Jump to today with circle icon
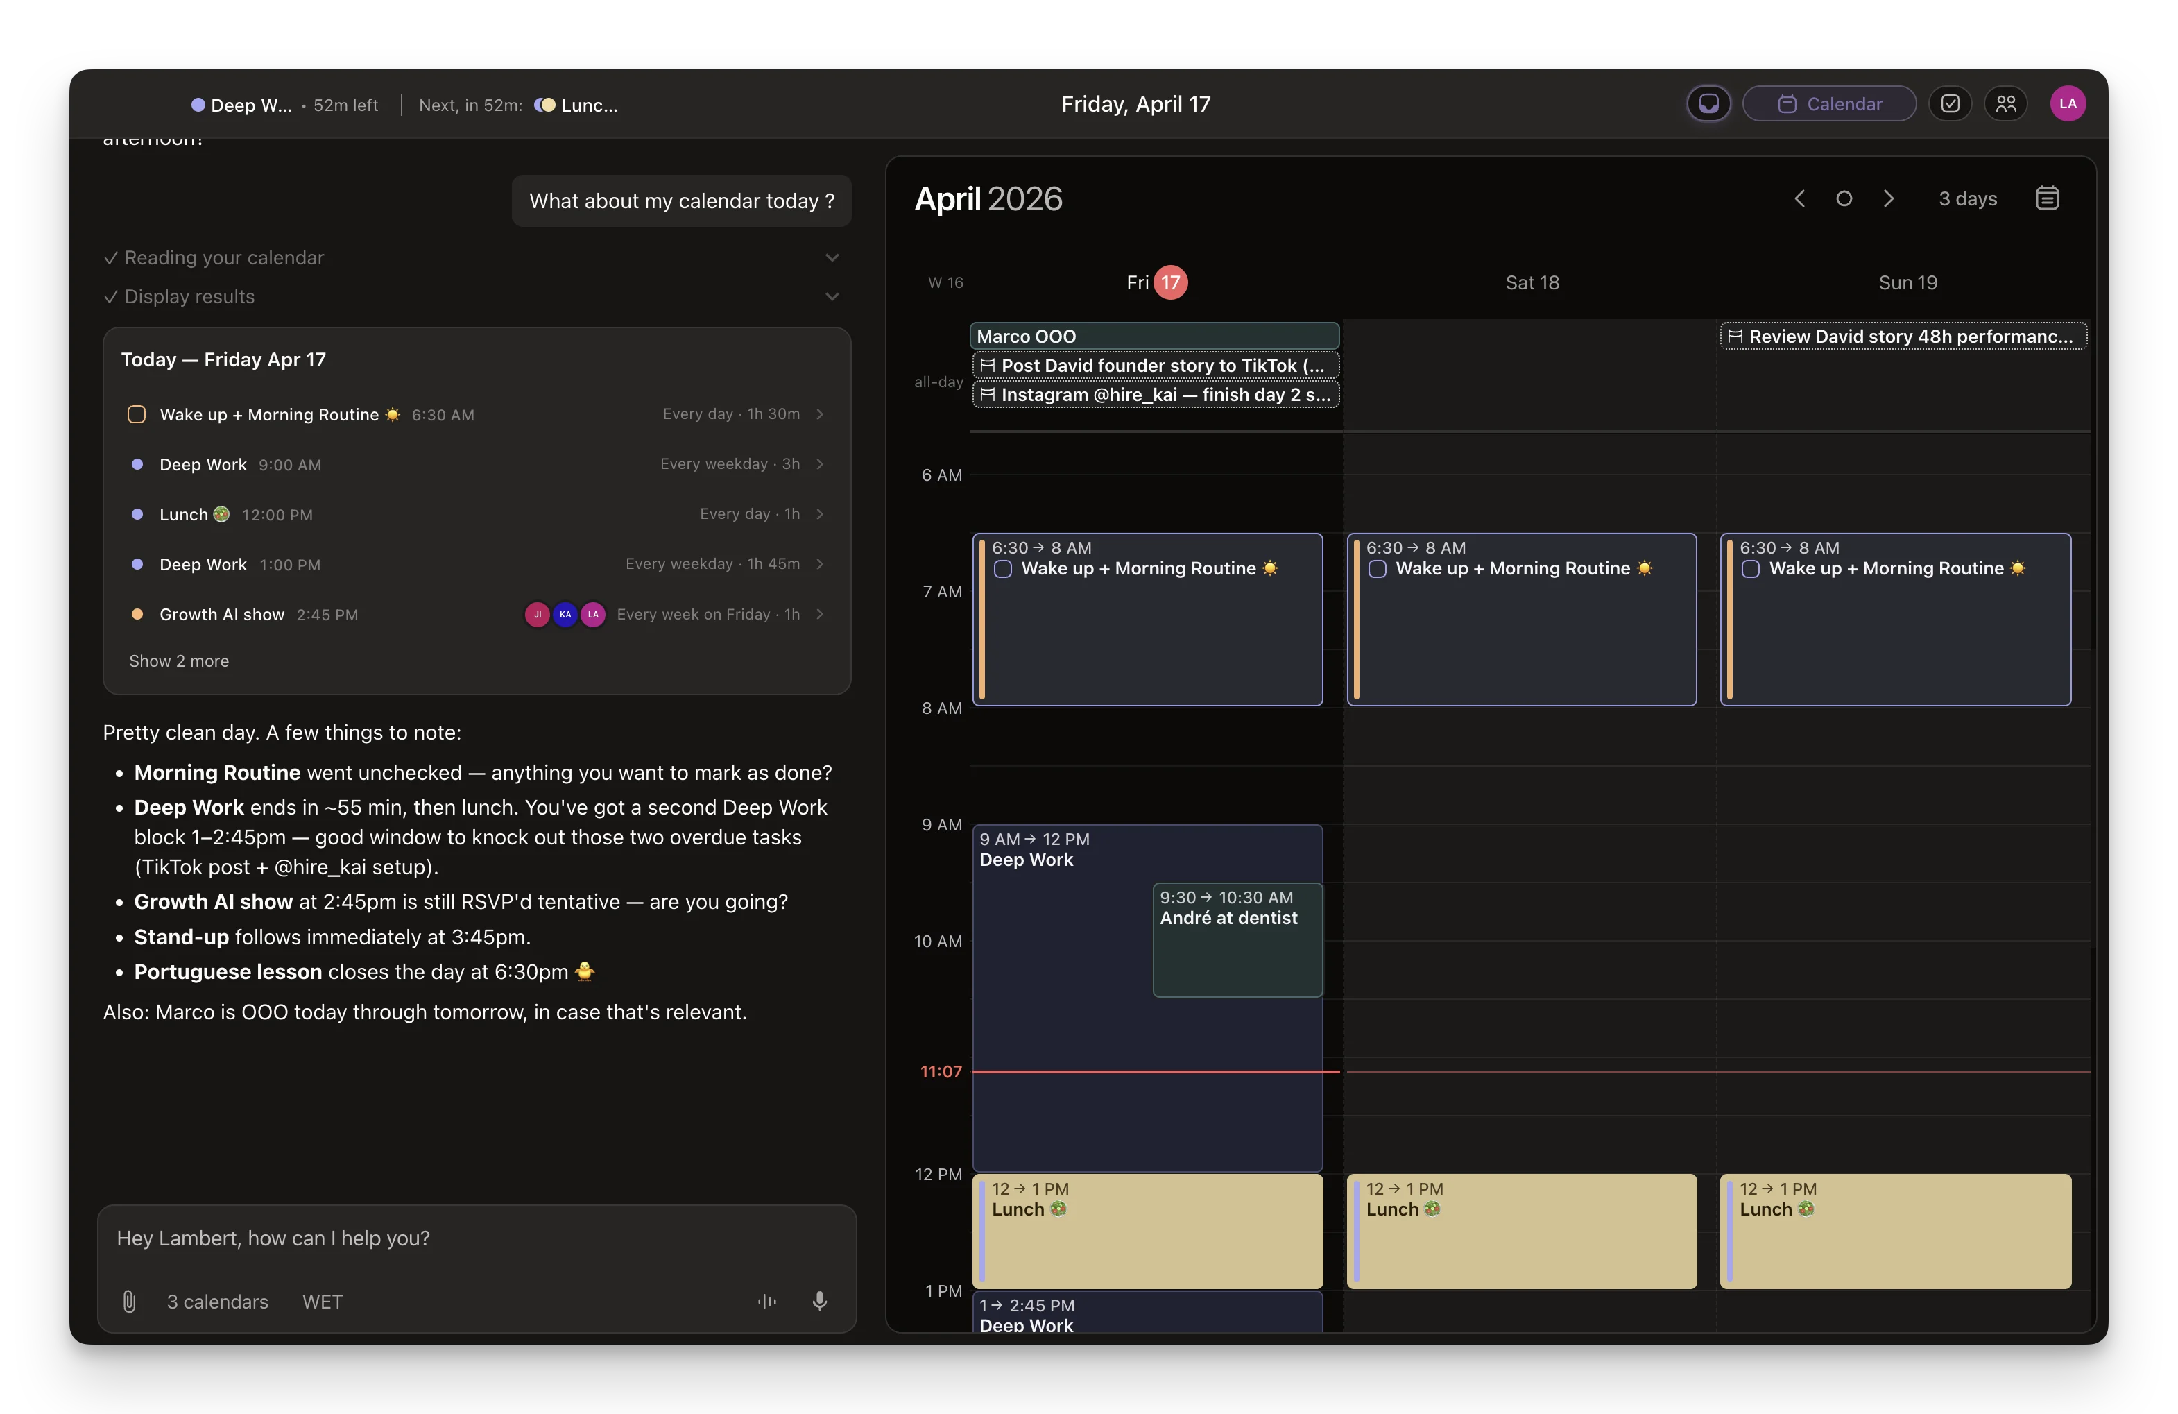Viewport: 2178px width, 1414px height. coord(1844,198)
